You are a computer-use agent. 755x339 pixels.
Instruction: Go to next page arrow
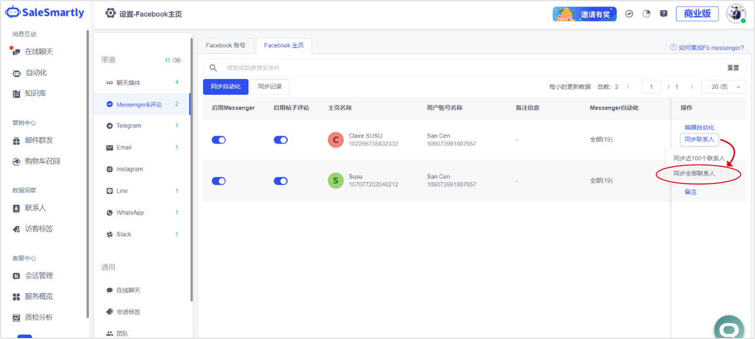tap(691, 87)
